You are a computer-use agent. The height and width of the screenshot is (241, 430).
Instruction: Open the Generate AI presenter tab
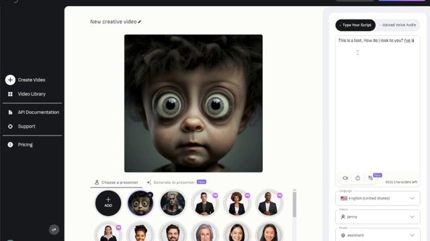177,182
